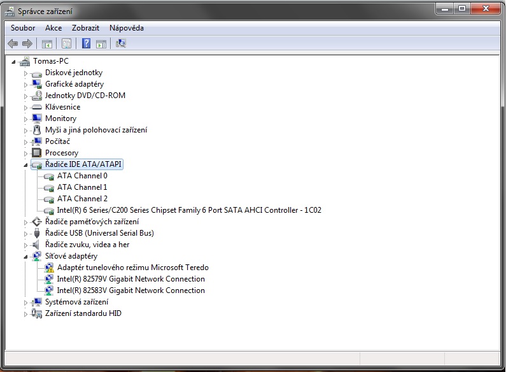Select ATA Channel 1
Image resolution: width=506 pixels, height=372 pixels.
(82, 187)
